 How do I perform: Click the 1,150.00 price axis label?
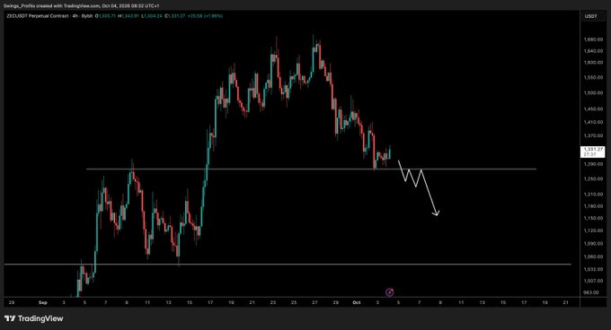pos(593,218)
